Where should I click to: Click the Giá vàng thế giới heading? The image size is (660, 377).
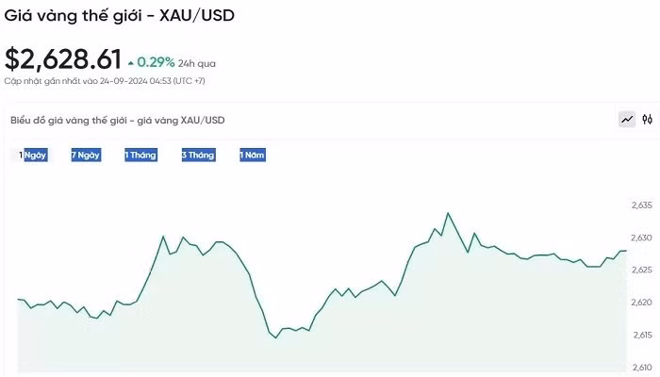point(120,16)
